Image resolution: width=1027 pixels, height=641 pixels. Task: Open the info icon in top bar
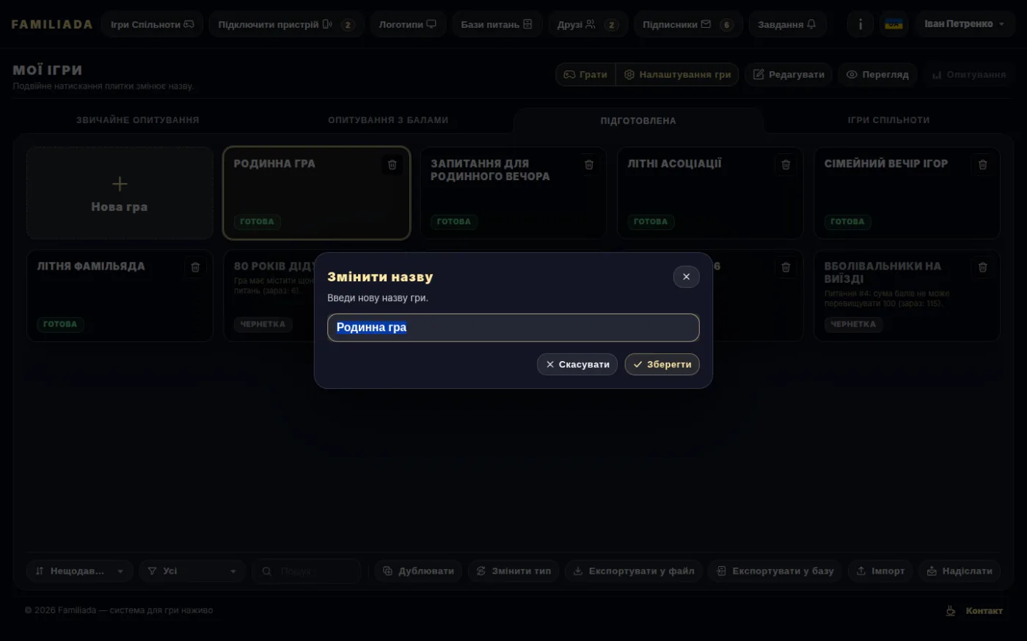point(860,24)
